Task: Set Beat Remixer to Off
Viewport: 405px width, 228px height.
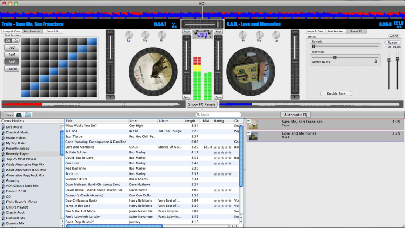Action: [8, 41]
